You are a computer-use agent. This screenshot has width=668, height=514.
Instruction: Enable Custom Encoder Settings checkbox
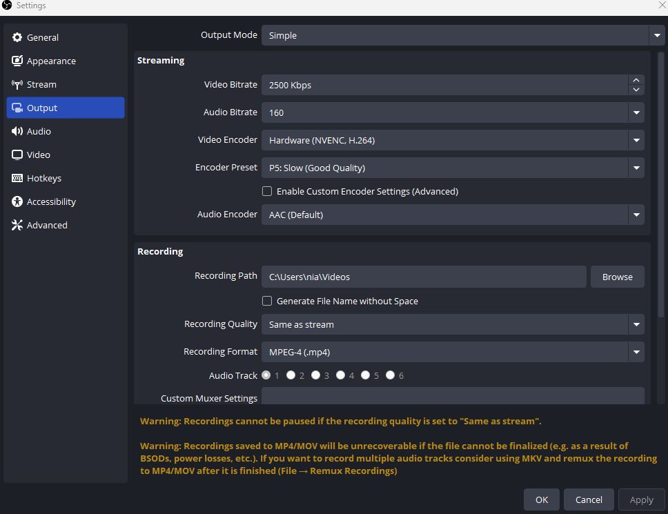267,191
